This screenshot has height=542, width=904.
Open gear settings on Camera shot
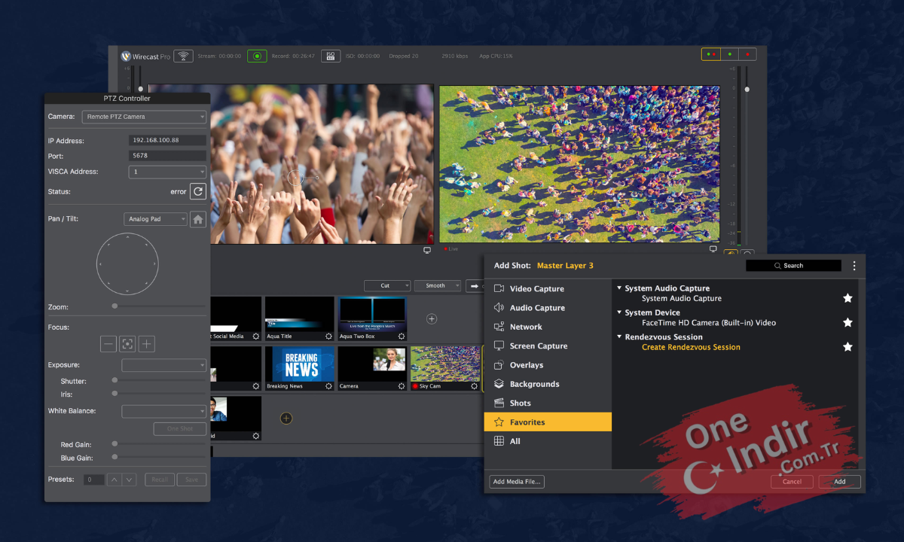click(402, 386)
